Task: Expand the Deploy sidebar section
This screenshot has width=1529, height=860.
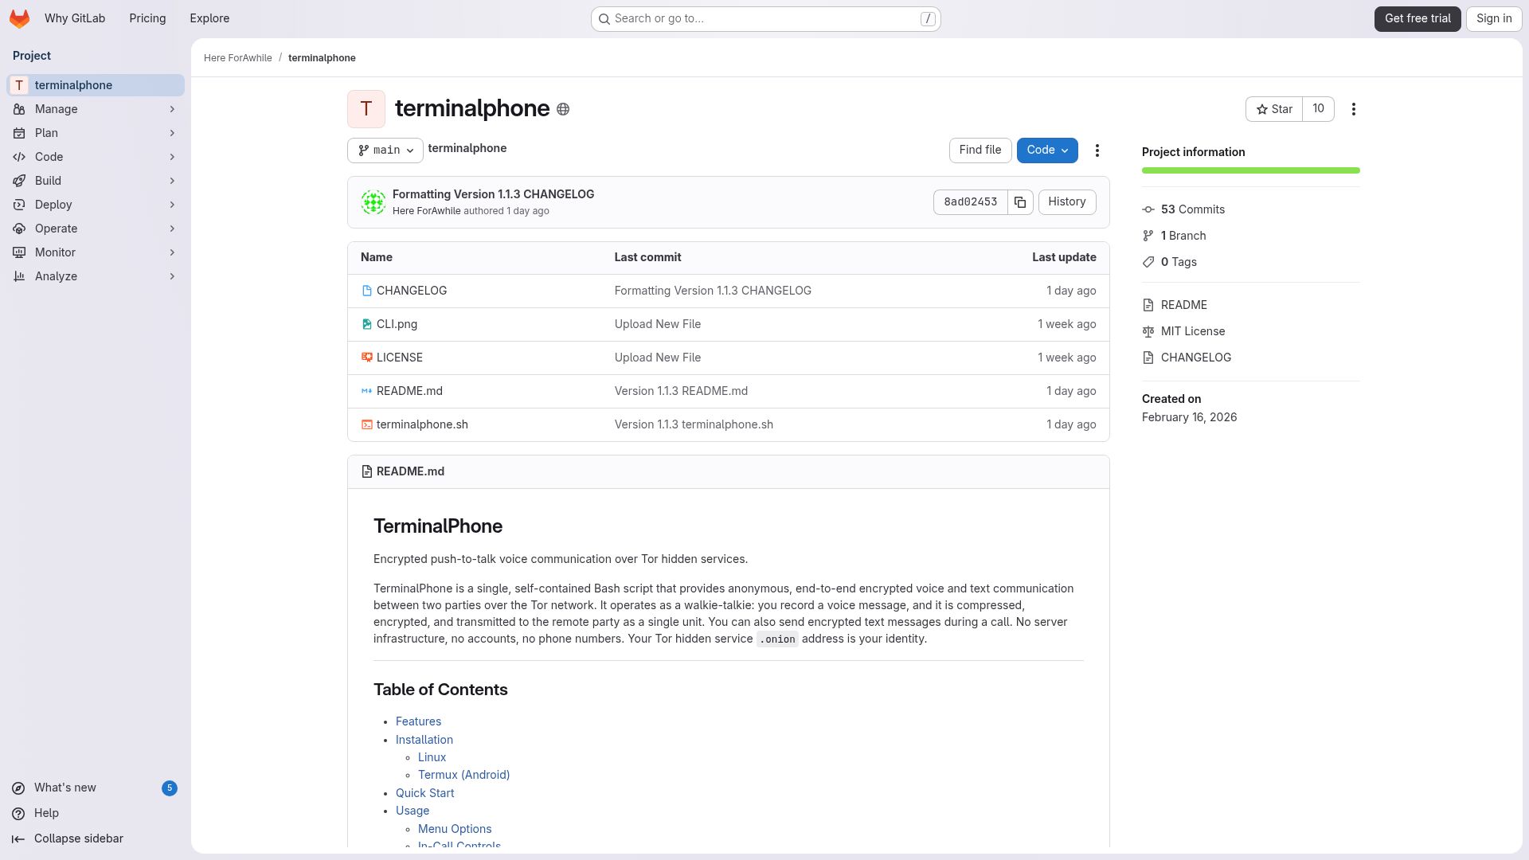Action: point(96,205)
